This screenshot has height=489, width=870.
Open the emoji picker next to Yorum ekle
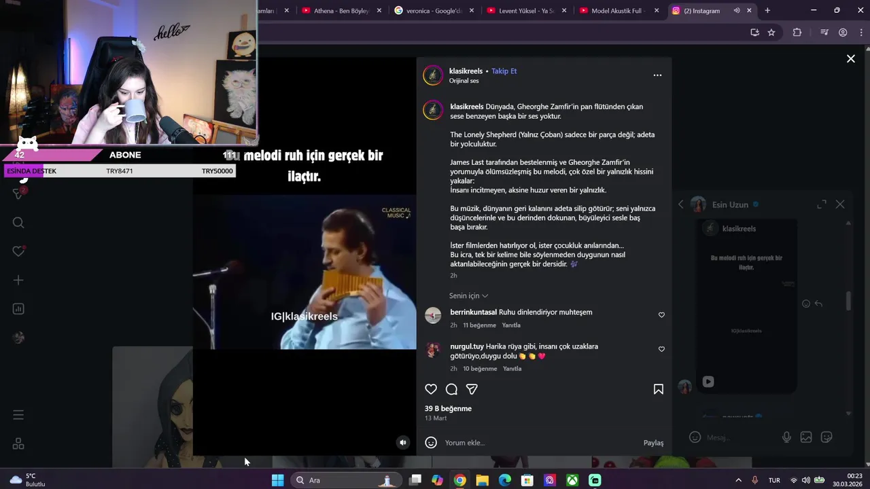click(x=431, y=443)
